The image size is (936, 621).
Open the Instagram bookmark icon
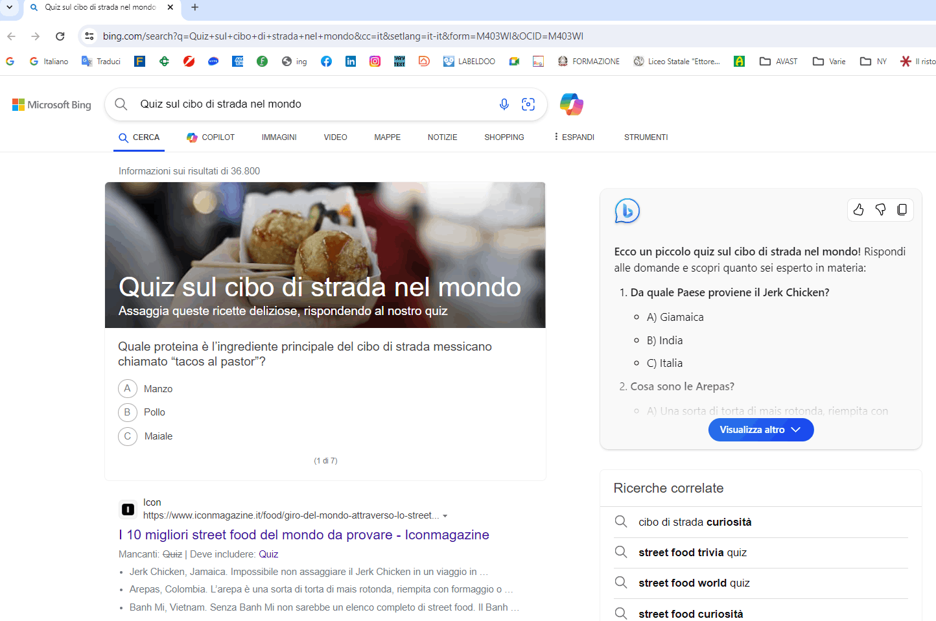[375, 61]
